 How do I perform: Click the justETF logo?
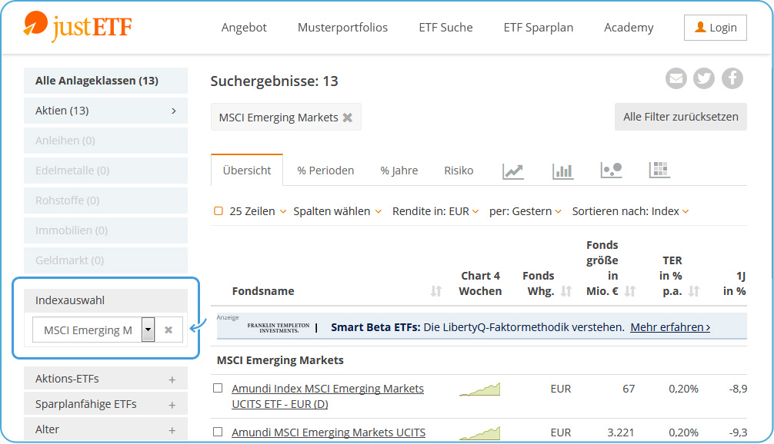coord(78,26)
